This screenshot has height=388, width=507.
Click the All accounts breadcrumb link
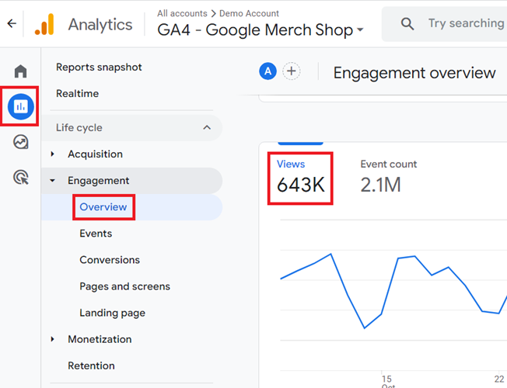182,13
